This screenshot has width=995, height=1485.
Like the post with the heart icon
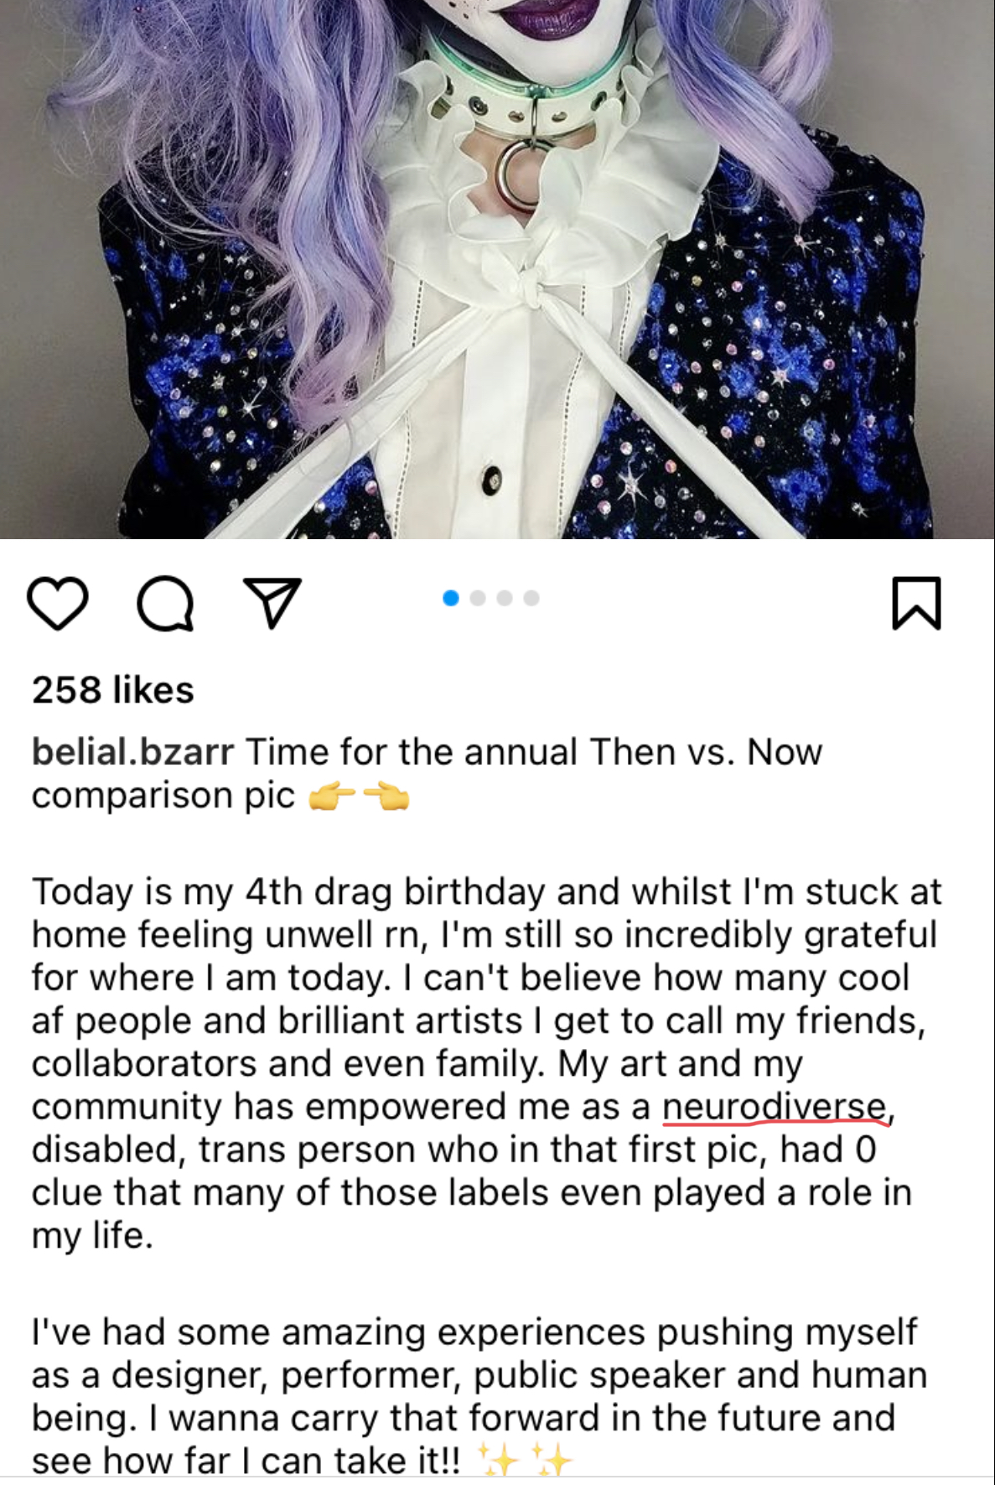58,603
